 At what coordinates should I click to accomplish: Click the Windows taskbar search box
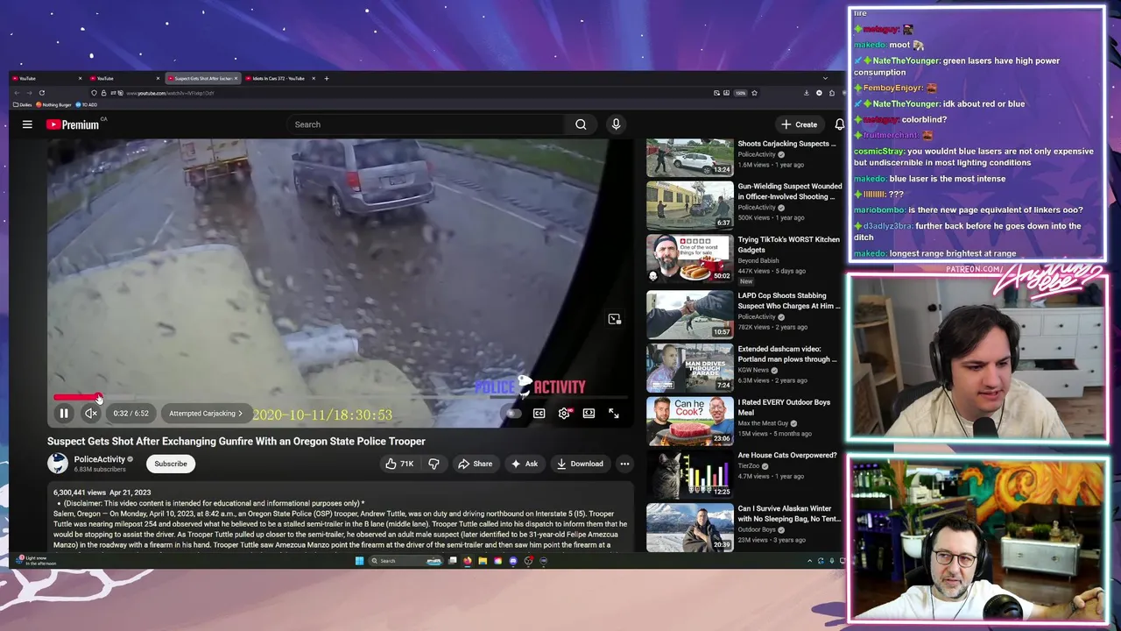405,561
